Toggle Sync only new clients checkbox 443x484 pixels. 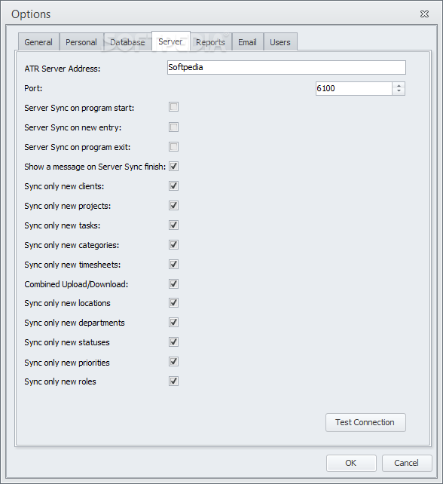point(174,185)
